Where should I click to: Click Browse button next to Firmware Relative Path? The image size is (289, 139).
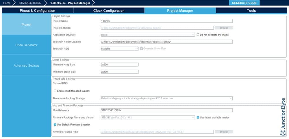tap(224, 132)
